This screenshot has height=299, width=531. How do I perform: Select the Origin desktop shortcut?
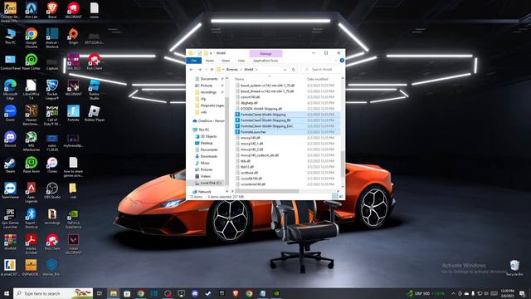(x=73, y=37)
